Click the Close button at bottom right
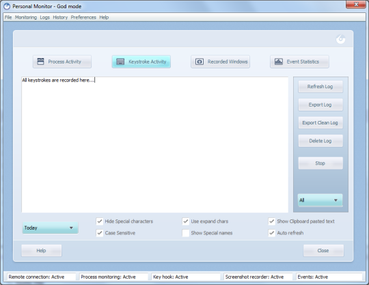This screenshot has width=369, height=285. point(323,250)
